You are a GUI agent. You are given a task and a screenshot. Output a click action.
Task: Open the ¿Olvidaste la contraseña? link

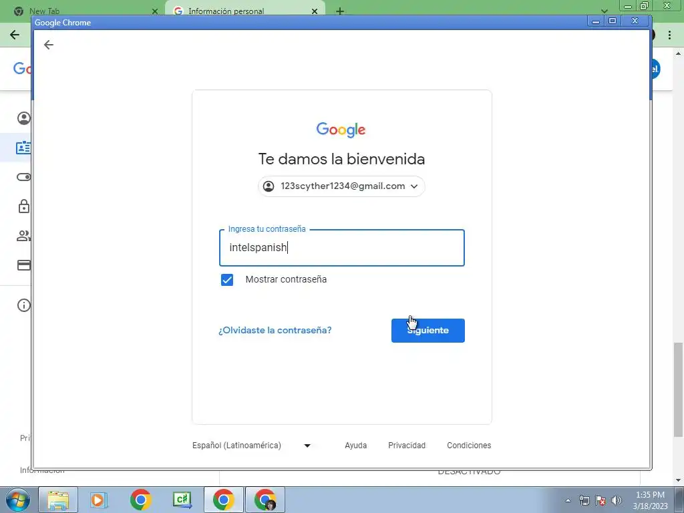[275, 330]
